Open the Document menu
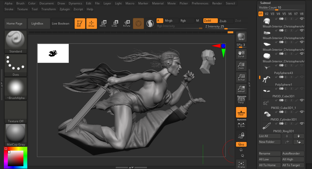 (47, 3)
